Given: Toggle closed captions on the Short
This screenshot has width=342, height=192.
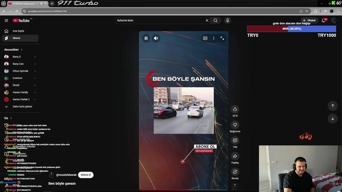Looking at the screenshot, I should (x=205, y=38).
